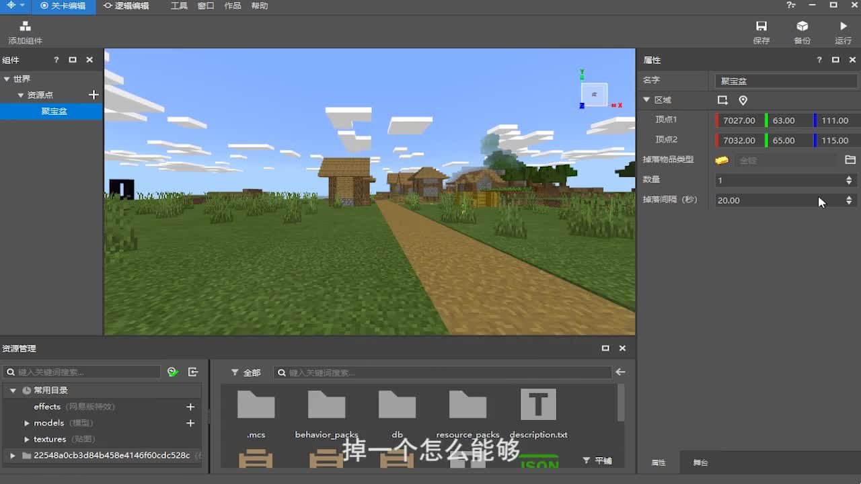Click the location pin icon in 区域
The width and height of the screenshot is (861, 484).
pyautogui.click(x=743, y=100)
